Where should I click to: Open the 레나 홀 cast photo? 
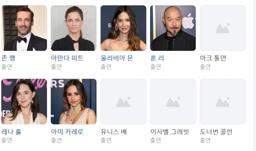point(24,102)
